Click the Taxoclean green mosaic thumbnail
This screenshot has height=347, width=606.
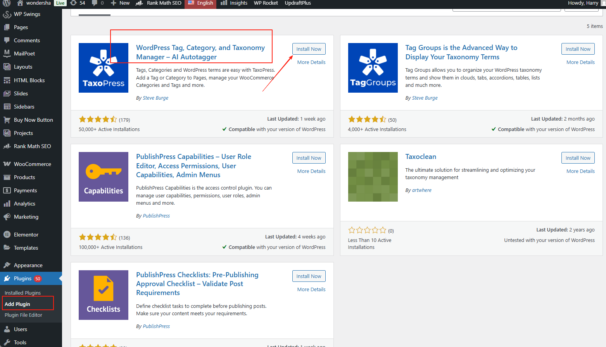coord(373,177)
